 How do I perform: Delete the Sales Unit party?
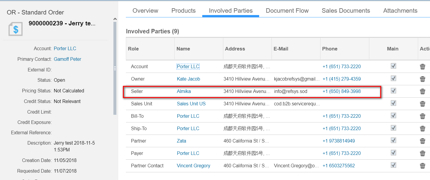click(423, 104)
